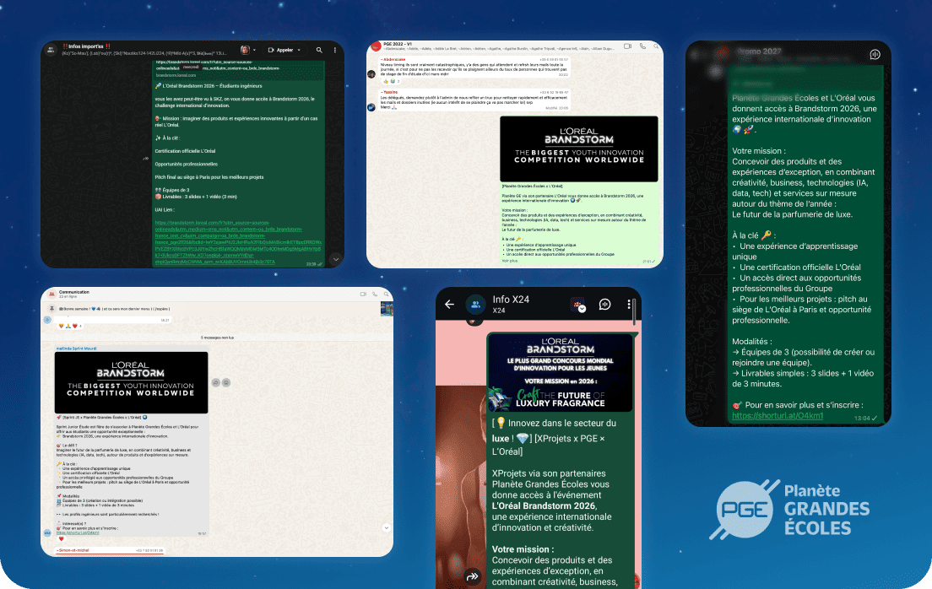Open search in the Infos importantes chat
The image size is (932, 589).
[x=319, y=50]
